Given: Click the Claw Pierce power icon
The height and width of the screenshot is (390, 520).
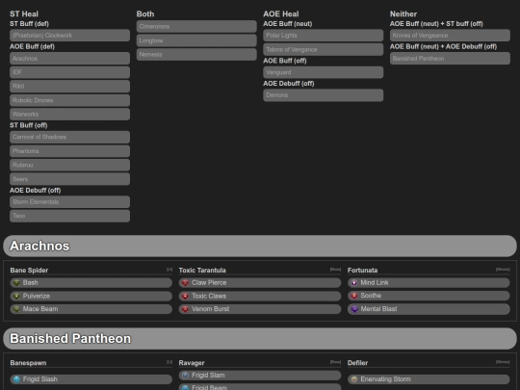Looking at the screenshot, I should 186,283.
